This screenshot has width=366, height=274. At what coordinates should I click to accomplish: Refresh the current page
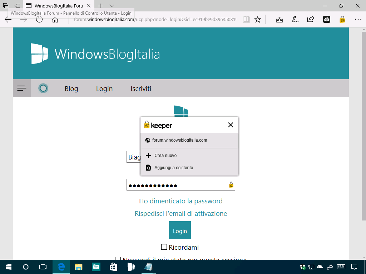click(x=39, y=19)
